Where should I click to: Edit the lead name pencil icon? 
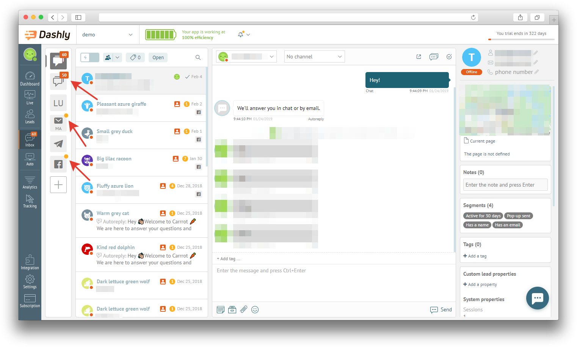point(536,53)
